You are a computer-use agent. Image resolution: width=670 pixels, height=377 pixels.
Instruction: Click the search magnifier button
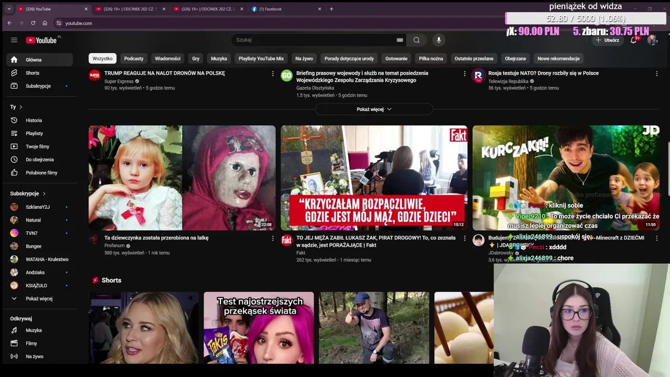(417, 40)
